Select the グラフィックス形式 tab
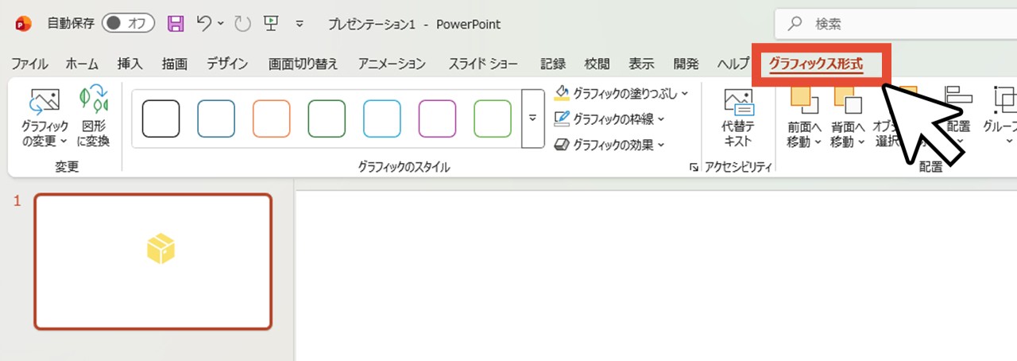 [x=816, y=64]
